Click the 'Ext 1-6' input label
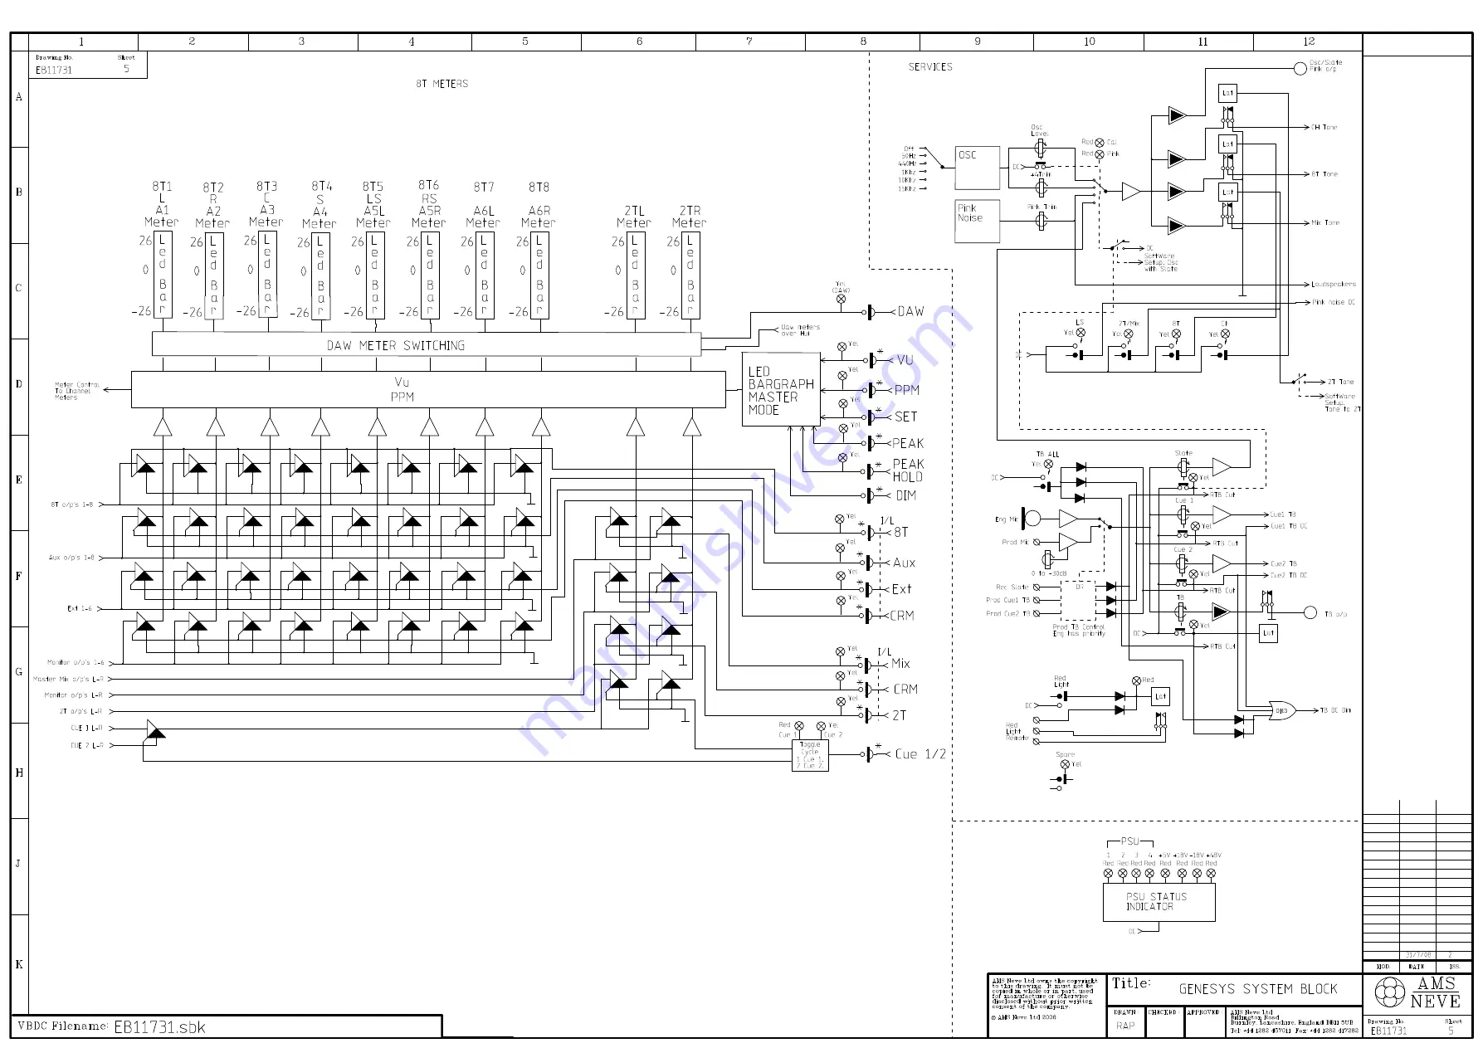 [80, 608]
